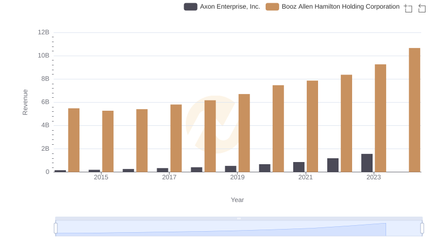Image resolution: width=432 pixels, height=249 pixels.
Task: Click the 2019 x-axis label
Action: point(237,177)
